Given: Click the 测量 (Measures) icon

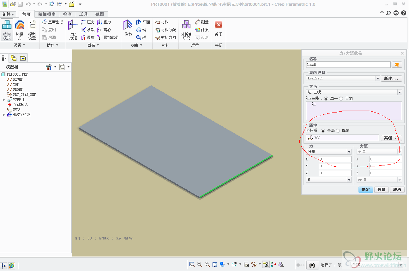Looking at the screenshot, I should [x=202, y=22].
